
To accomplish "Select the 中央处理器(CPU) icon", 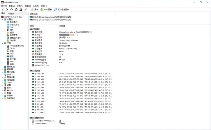I will click(8, 46).
